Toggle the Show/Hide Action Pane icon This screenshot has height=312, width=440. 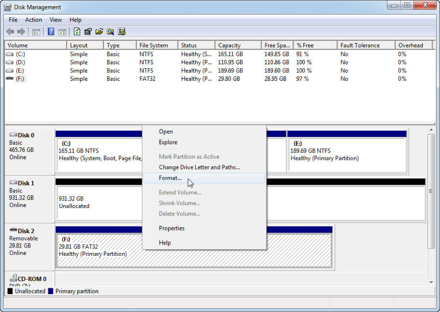pyautogui.click(x=62, y=32)
